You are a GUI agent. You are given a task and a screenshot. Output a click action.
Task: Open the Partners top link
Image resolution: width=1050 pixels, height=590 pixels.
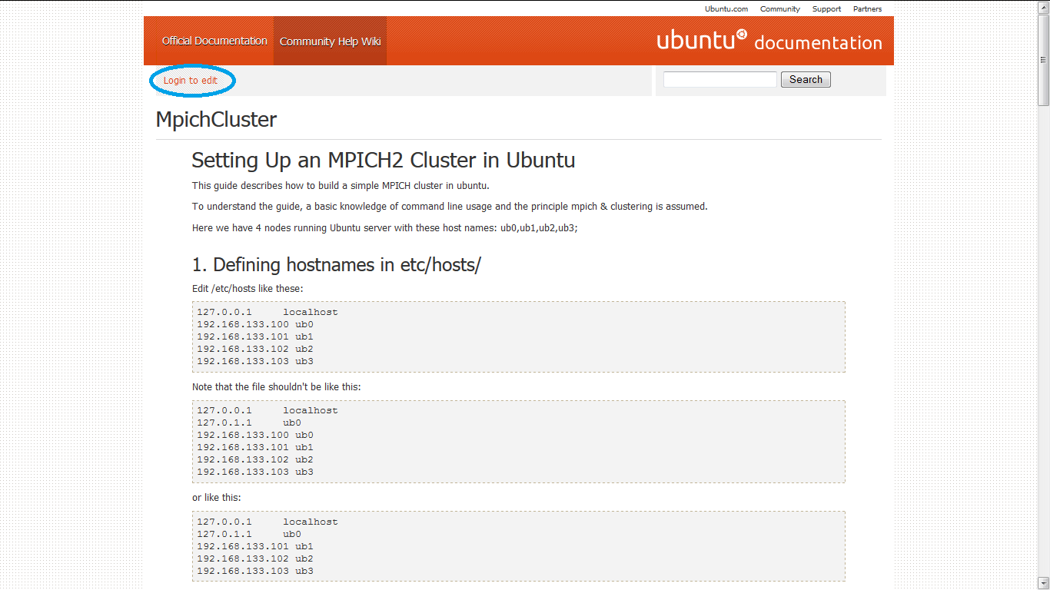coord(867,9)
